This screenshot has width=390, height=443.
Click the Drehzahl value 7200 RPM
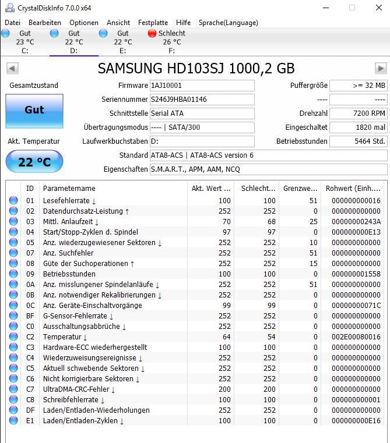pyautogui.click(x=359, y=114)
